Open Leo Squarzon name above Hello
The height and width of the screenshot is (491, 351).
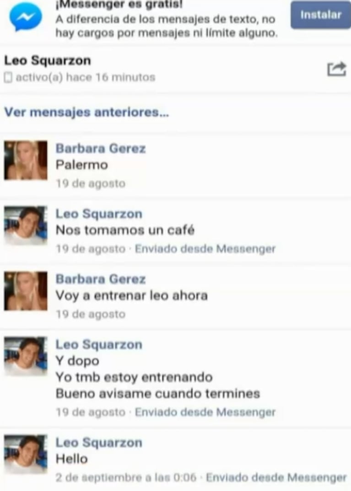coord(99,443)
